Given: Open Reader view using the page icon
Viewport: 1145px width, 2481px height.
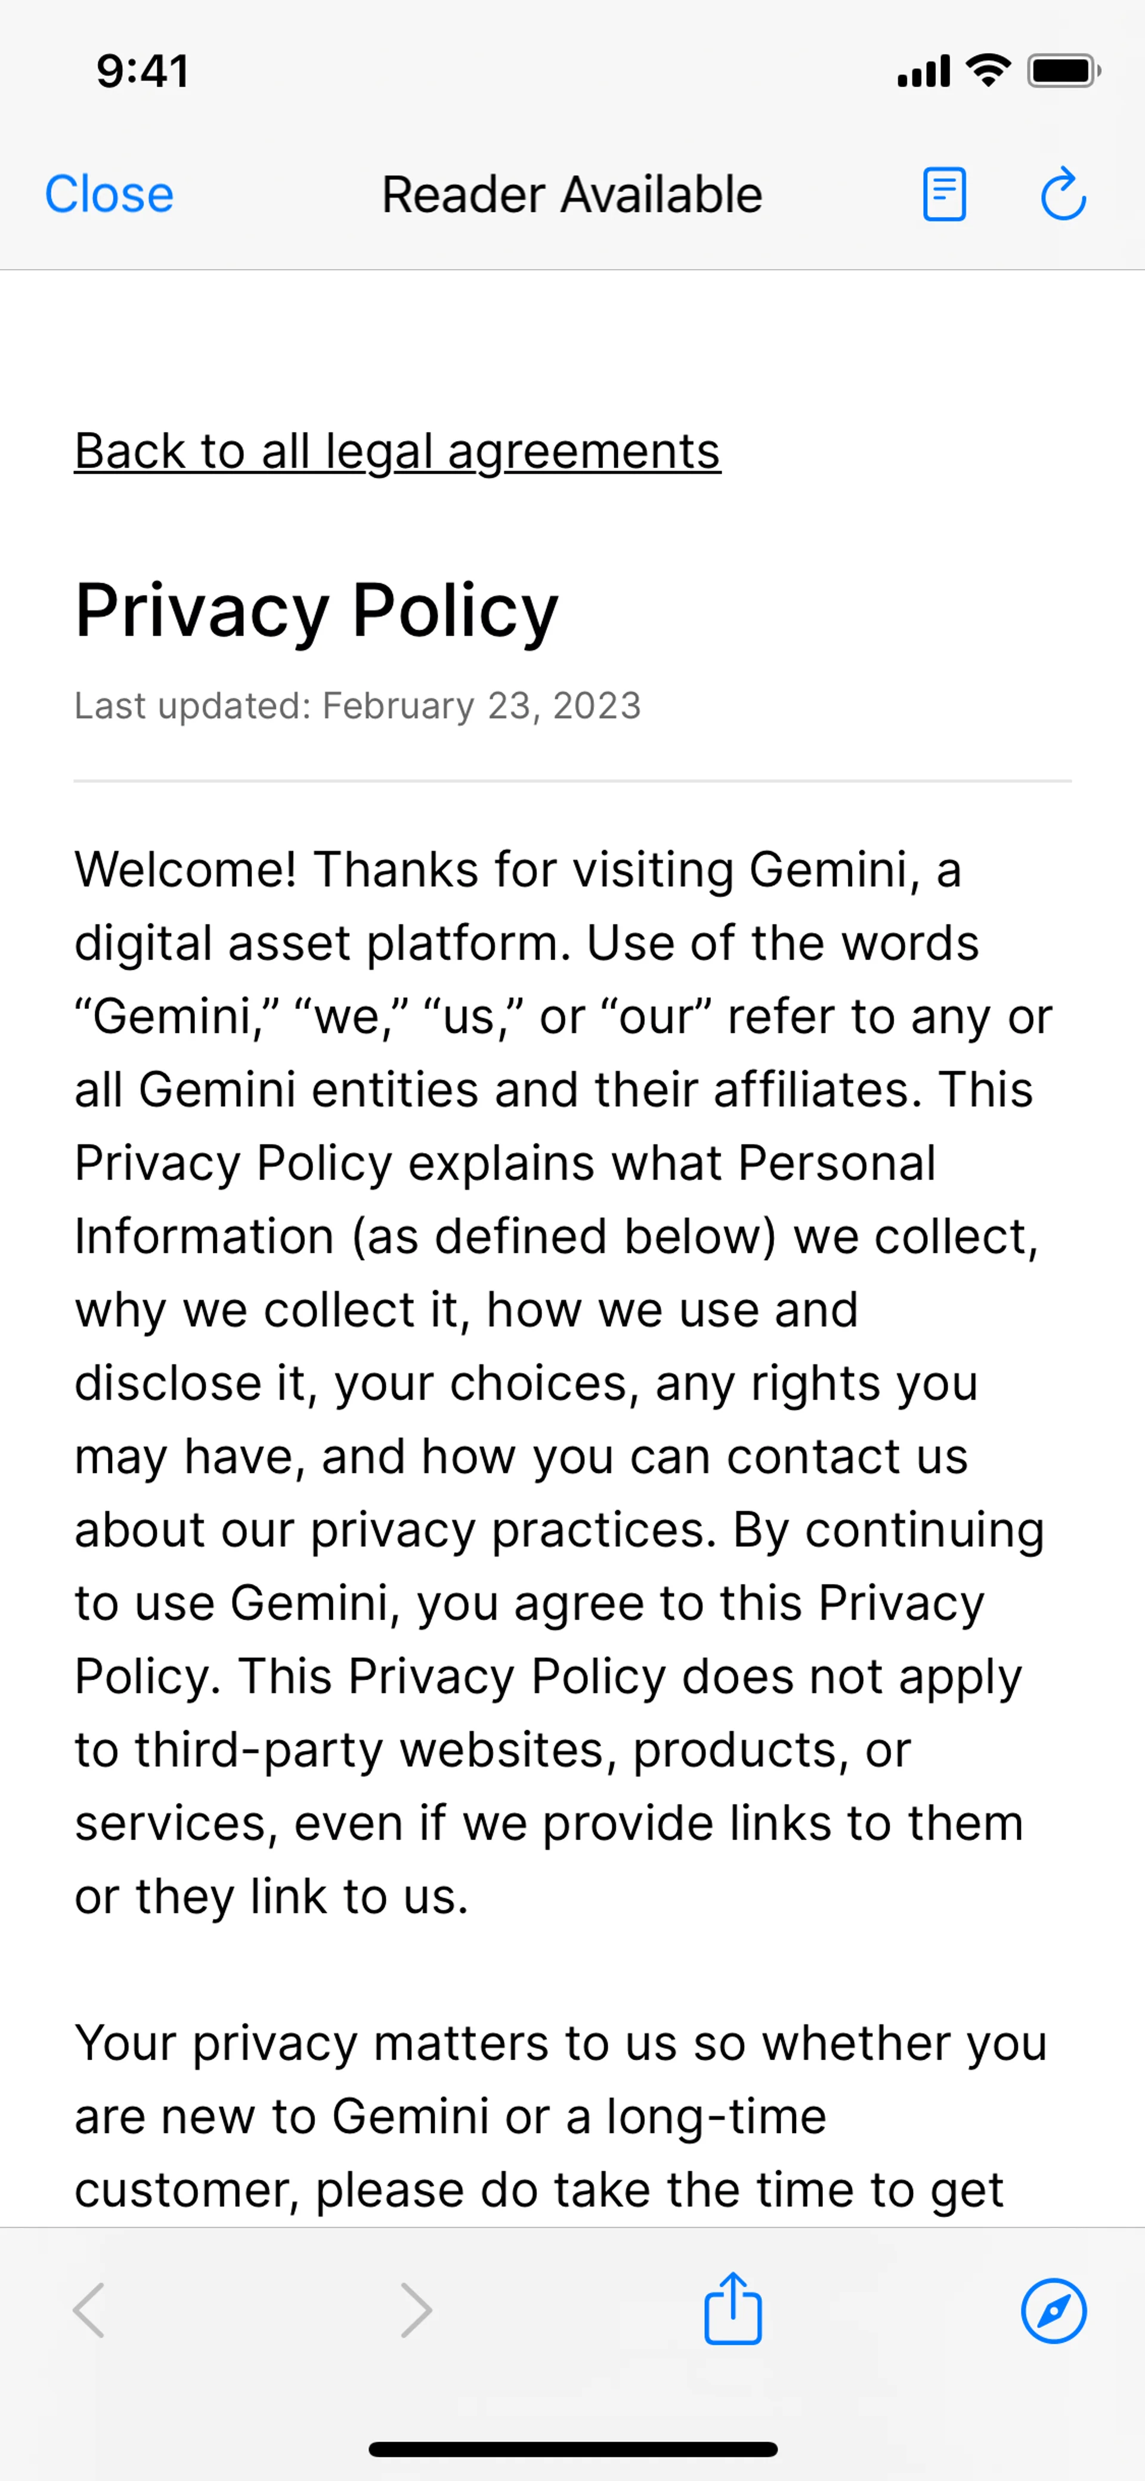Looking at the screenshot, I should [944, 195].
